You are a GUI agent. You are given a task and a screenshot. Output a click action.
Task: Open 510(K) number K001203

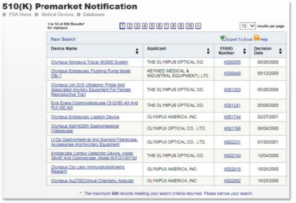[232, 90]
